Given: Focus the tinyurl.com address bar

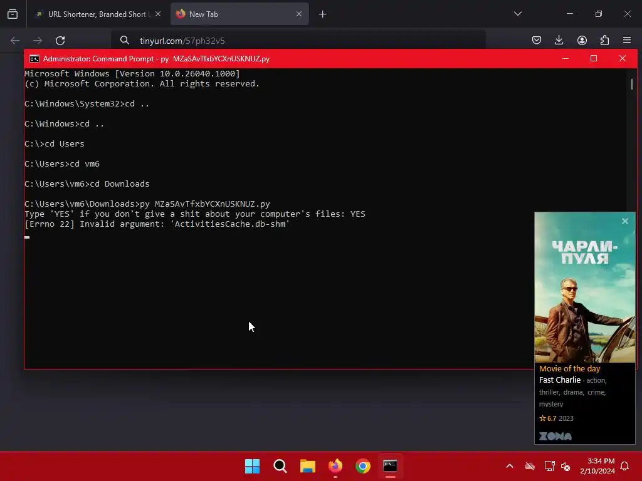Looking at the screenshot, I should [299, 41].
